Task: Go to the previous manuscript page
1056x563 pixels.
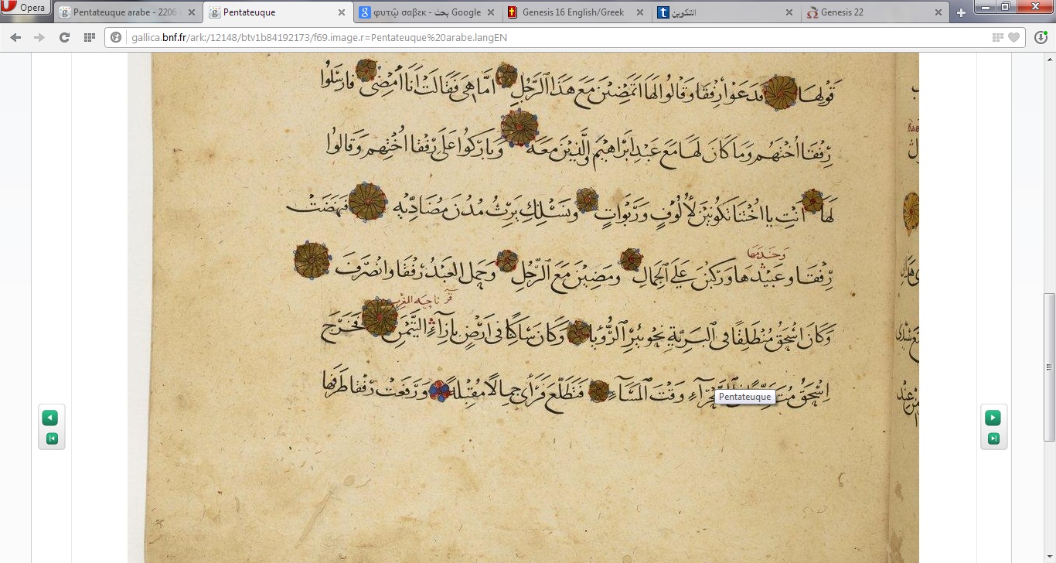Action: click(x=51, y=418)
